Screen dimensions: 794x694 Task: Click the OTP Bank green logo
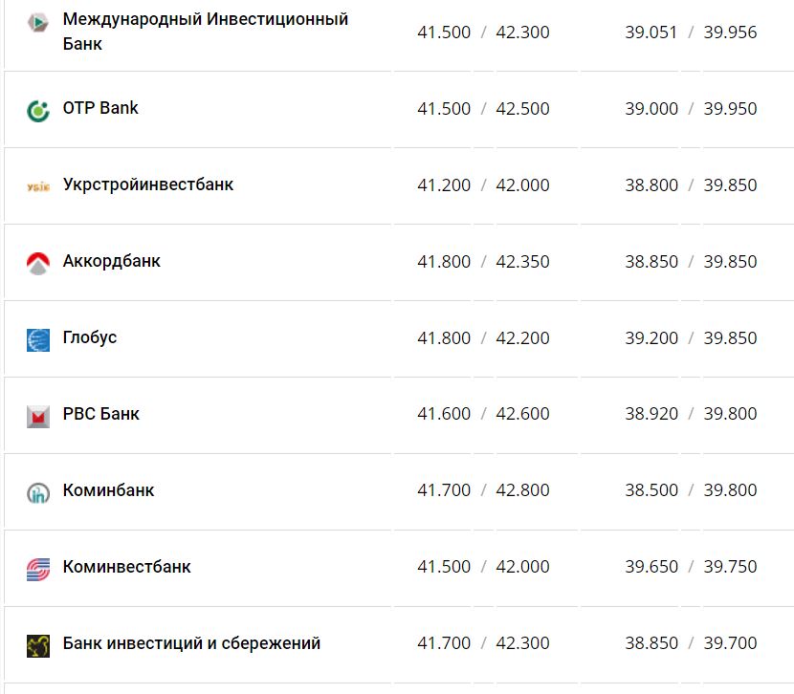(37, 110)
